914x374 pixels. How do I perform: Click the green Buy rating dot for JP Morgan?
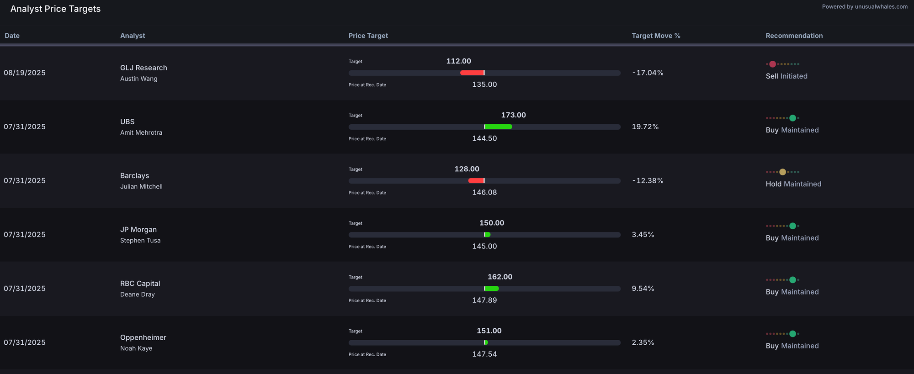792,226
